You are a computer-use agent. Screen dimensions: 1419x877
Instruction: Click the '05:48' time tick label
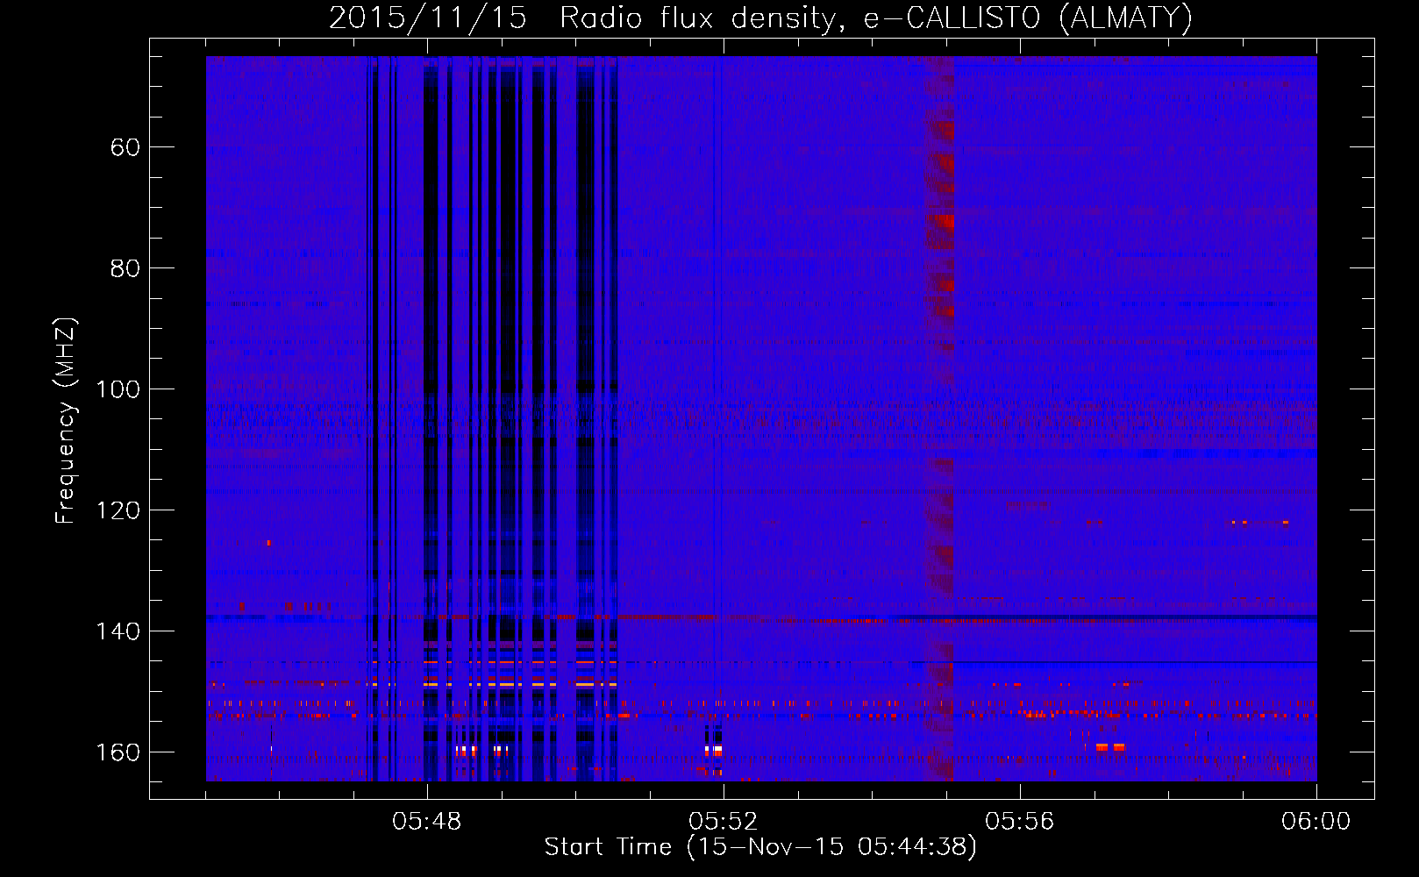coord(427,821)
